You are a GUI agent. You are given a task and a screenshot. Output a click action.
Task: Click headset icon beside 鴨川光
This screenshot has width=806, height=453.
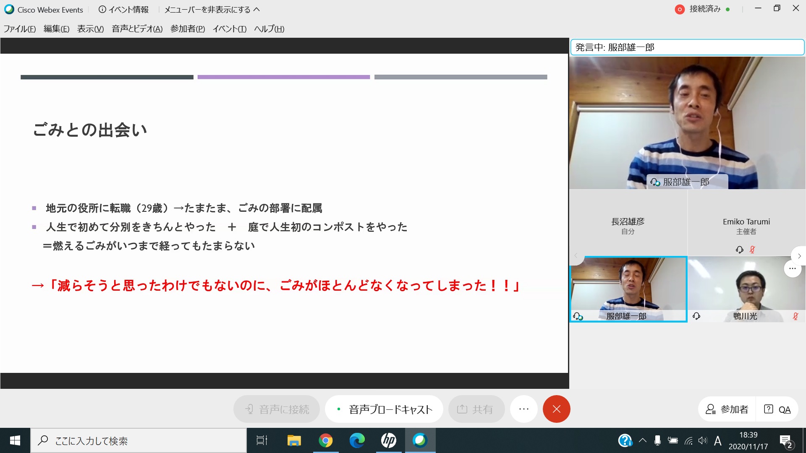696,316
